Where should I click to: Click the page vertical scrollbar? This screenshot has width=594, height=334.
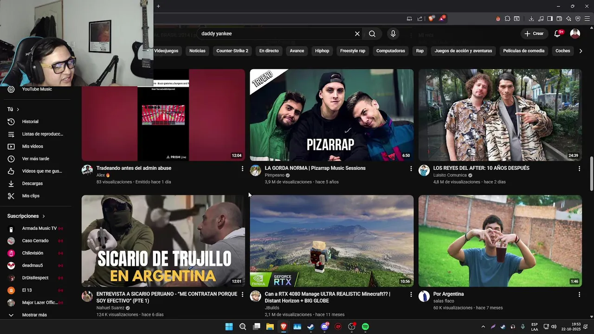591,173
